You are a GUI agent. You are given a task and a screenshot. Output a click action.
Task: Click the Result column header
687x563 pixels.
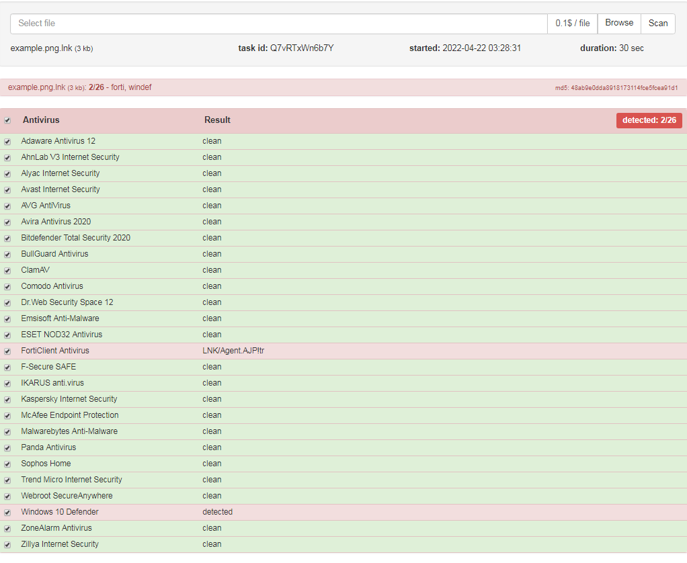tap(217, 120)
